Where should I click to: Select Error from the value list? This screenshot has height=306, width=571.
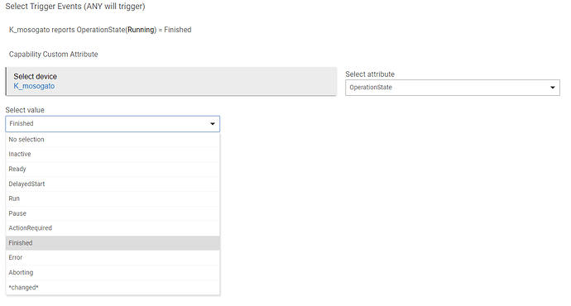113,257
